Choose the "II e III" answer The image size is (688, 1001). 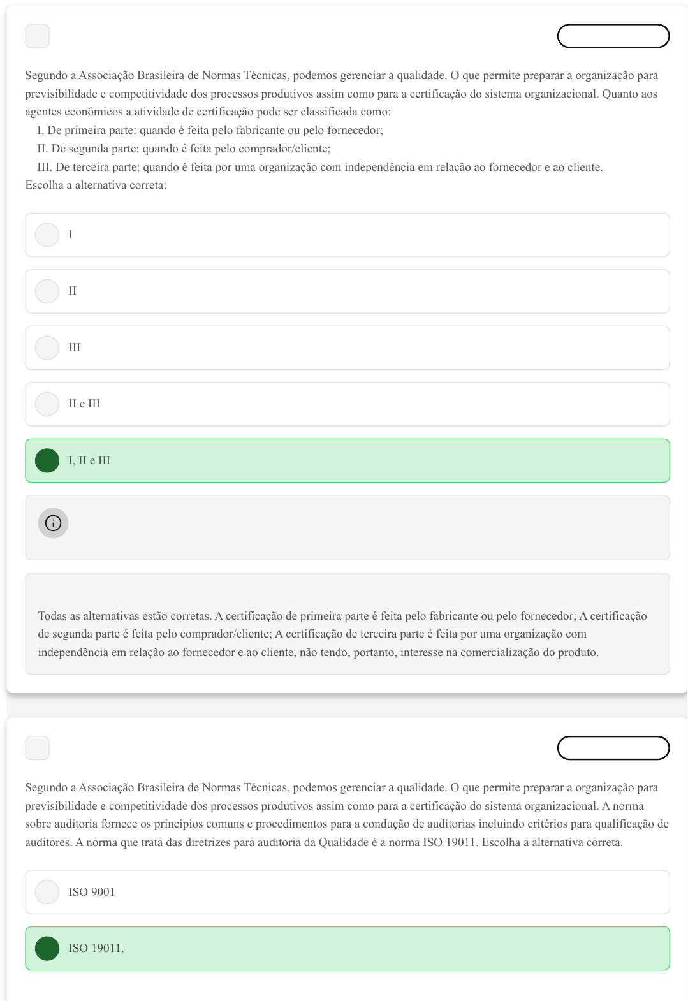pos(47,404)
